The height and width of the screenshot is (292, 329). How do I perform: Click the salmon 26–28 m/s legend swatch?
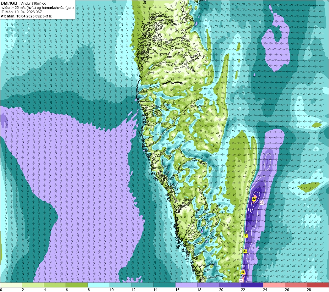tap(296, 285)
